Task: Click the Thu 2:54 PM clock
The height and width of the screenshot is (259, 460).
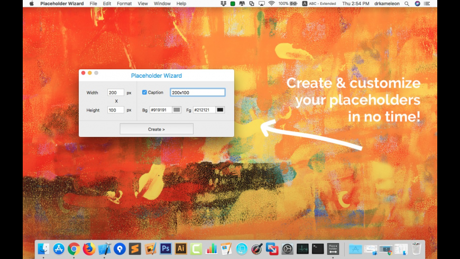Action: pos(355,4)
